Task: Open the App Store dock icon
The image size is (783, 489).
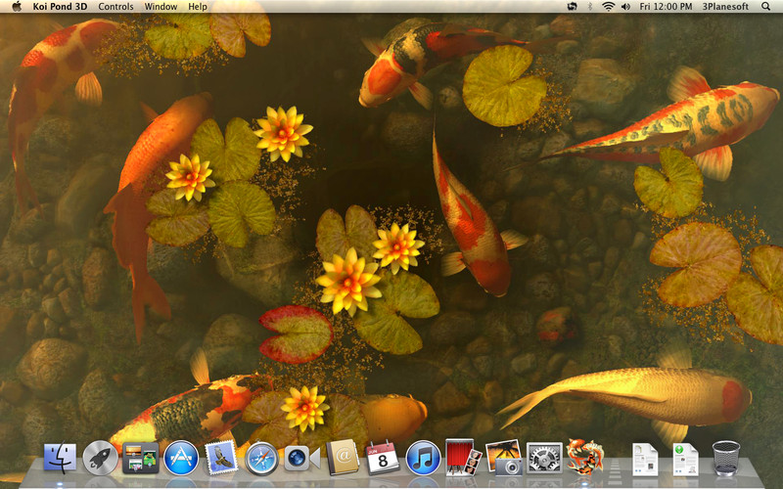Action: 181,457
